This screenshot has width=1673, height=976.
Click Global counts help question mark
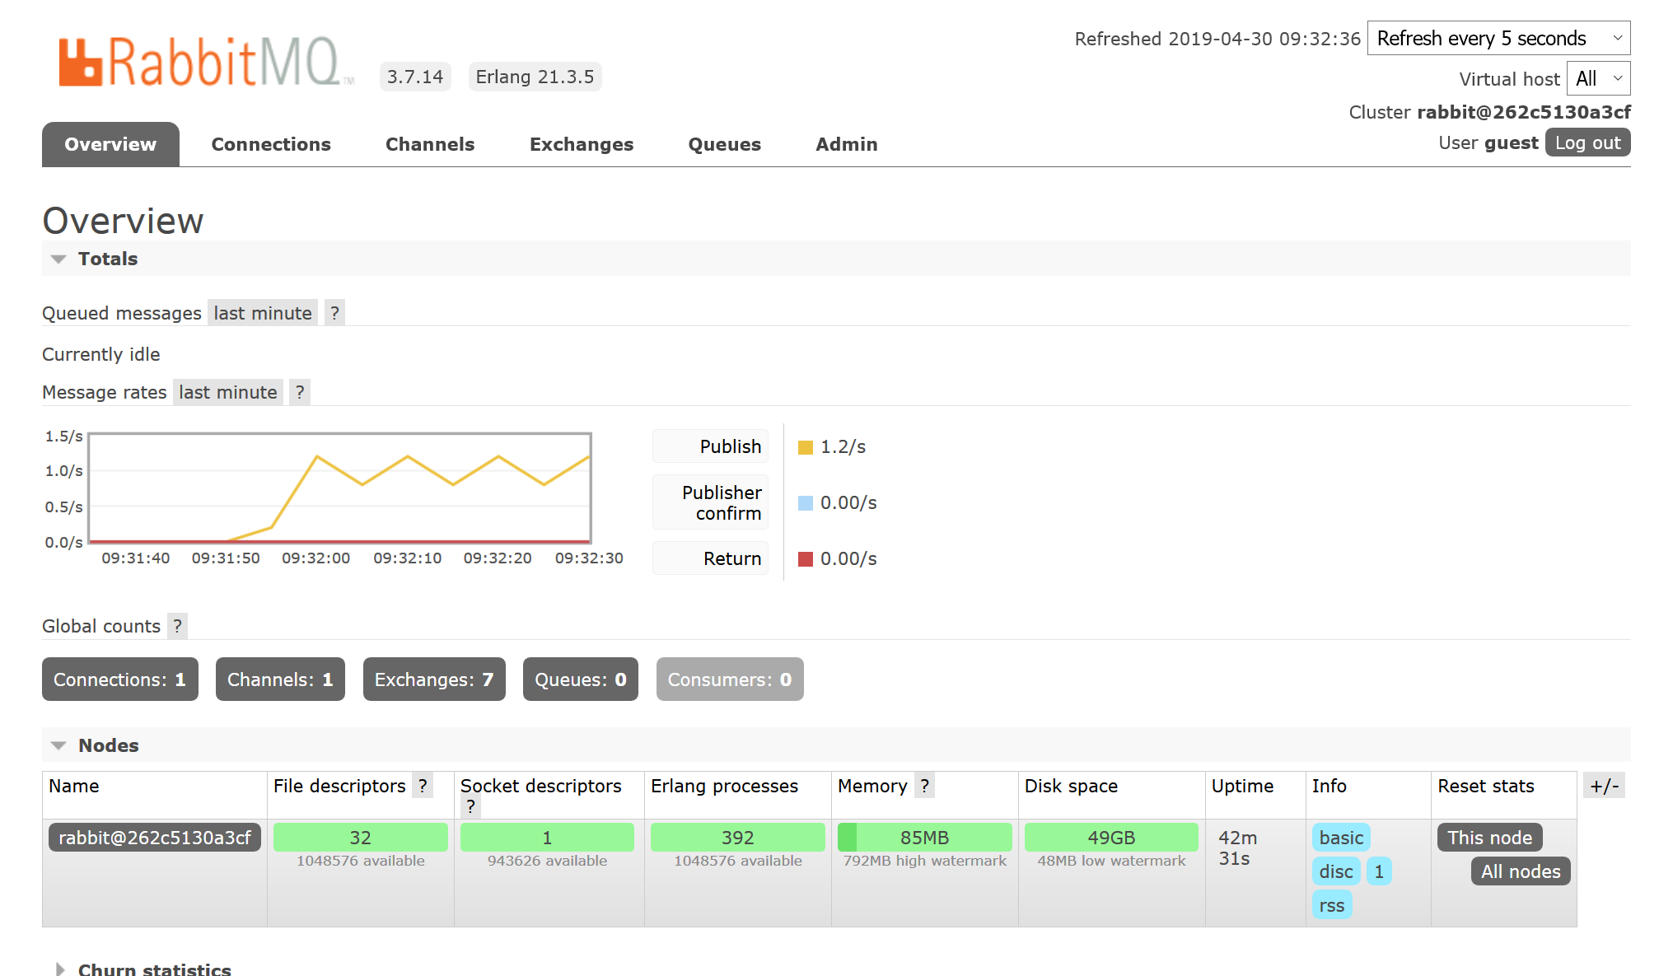[177, 626]
